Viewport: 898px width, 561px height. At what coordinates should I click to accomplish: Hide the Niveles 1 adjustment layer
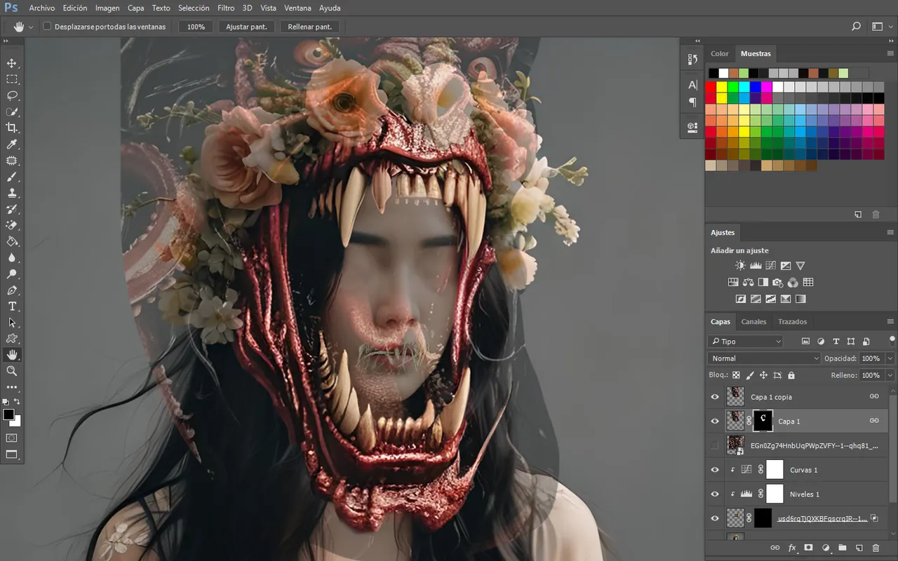point(715,494)
